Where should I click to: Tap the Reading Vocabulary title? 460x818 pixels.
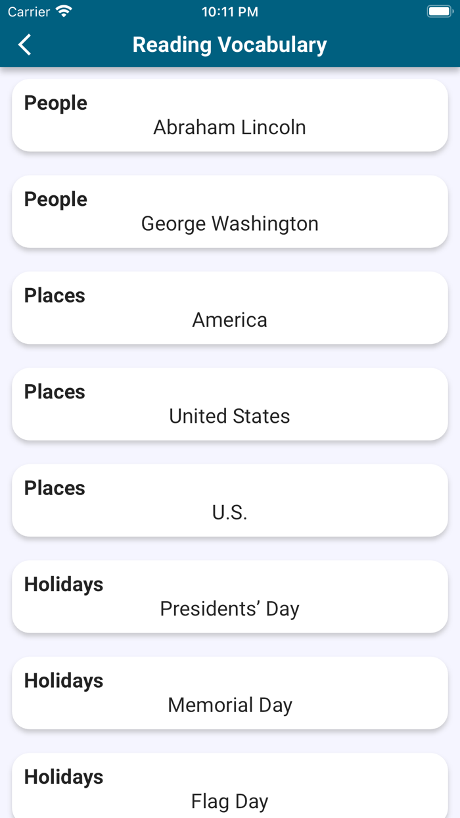(x=229, y=45)
